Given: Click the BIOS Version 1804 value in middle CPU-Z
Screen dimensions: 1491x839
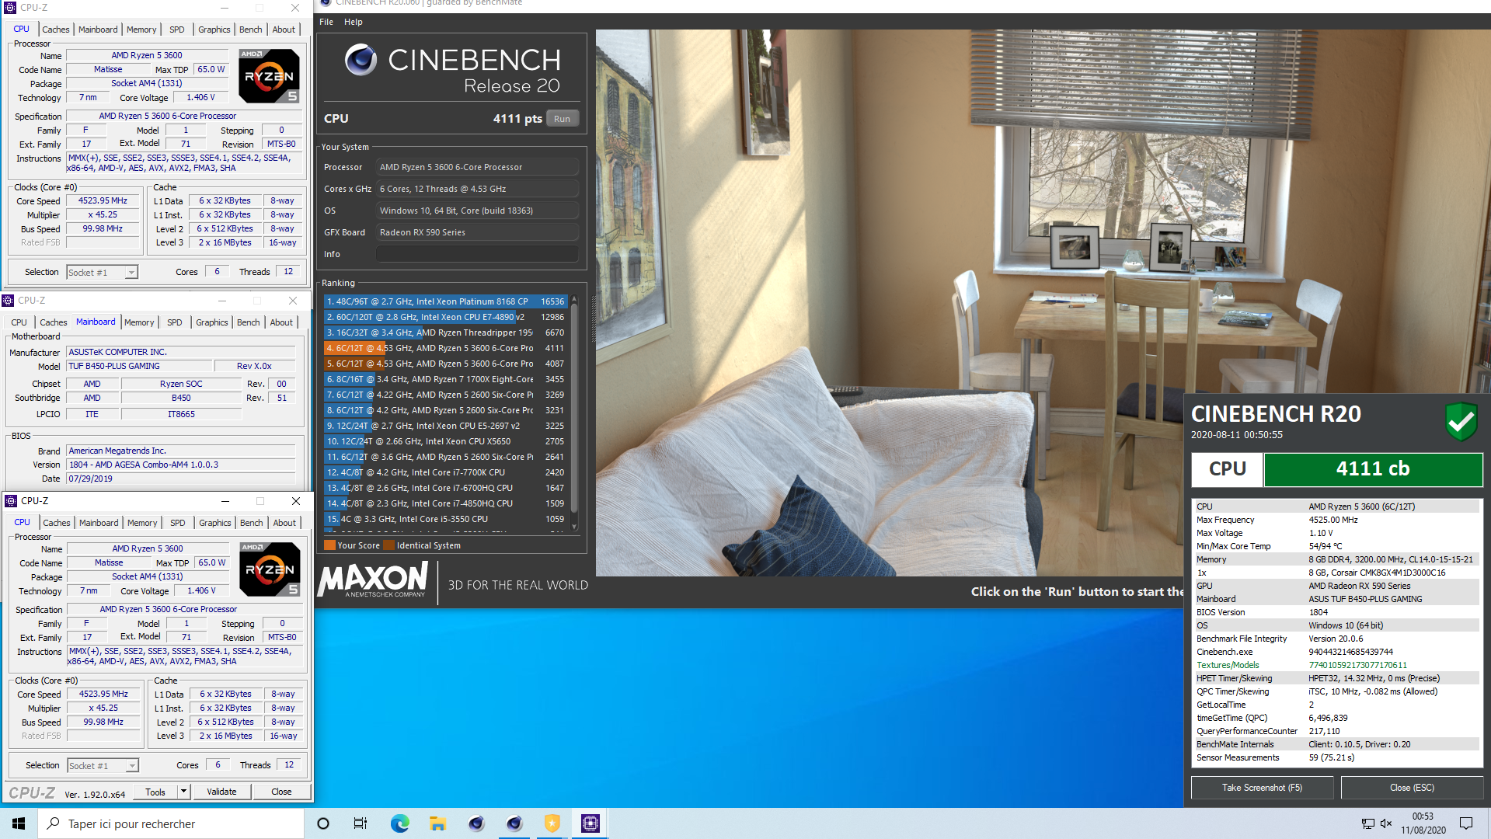Looking at the screenshot, I should (x=180, y=465).
